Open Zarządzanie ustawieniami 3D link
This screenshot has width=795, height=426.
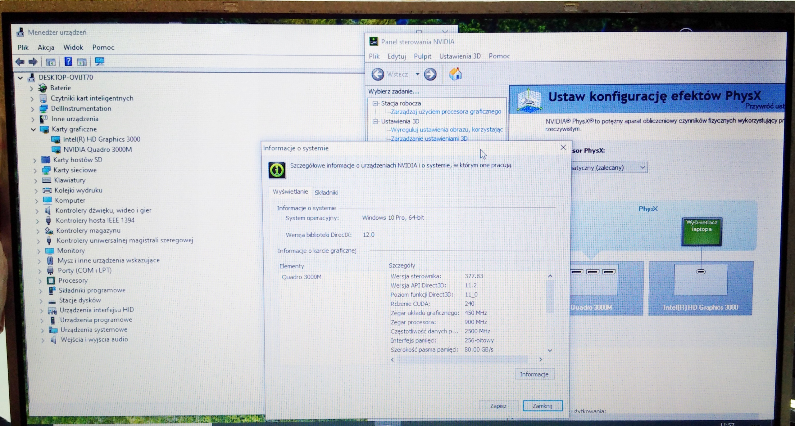point(429,138)
